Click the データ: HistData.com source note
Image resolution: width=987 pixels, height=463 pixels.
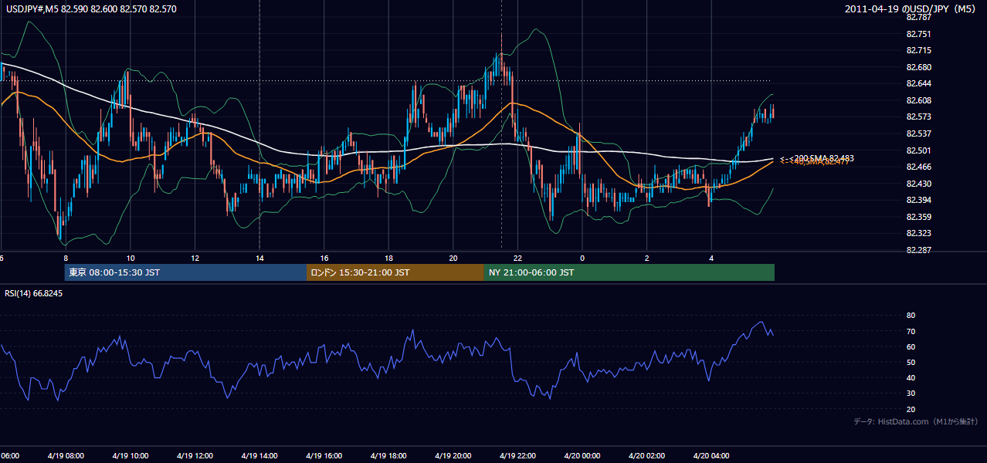click(915, 421)
